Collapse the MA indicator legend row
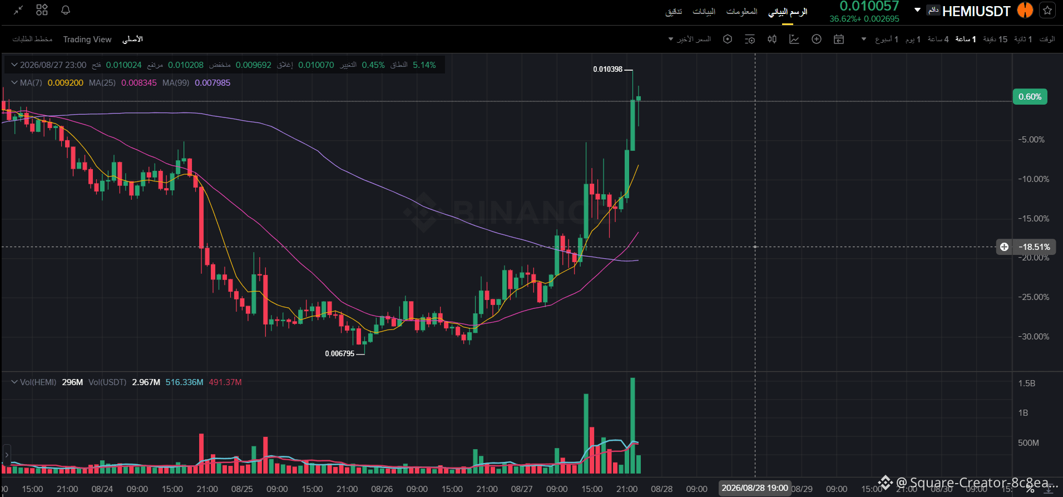 (14, 83)
